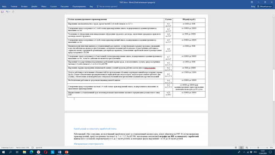This screenshot has width=275, height=155.
Task: Open the Ссылки ribbon tab
Action: click(x=53, y=7)
